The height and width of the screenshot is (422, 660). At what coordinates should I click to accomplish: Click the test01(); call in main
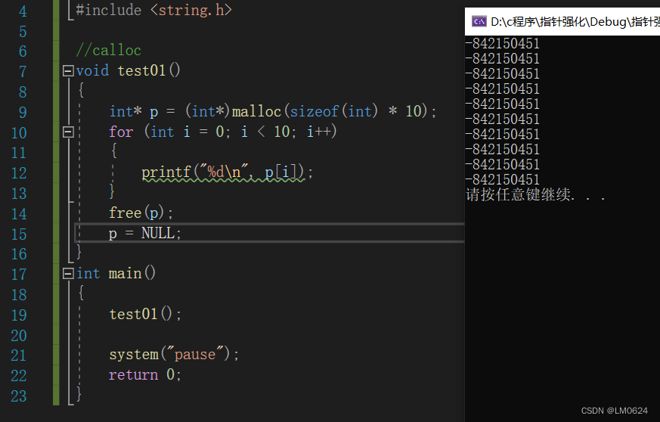click(x=145, y=314)
